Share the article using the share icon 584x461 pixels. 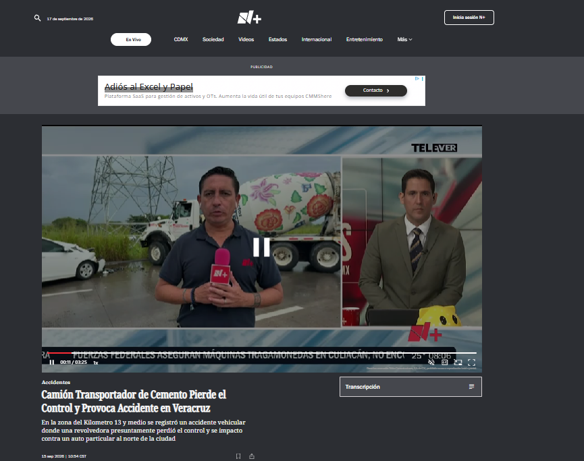(252, 456)
